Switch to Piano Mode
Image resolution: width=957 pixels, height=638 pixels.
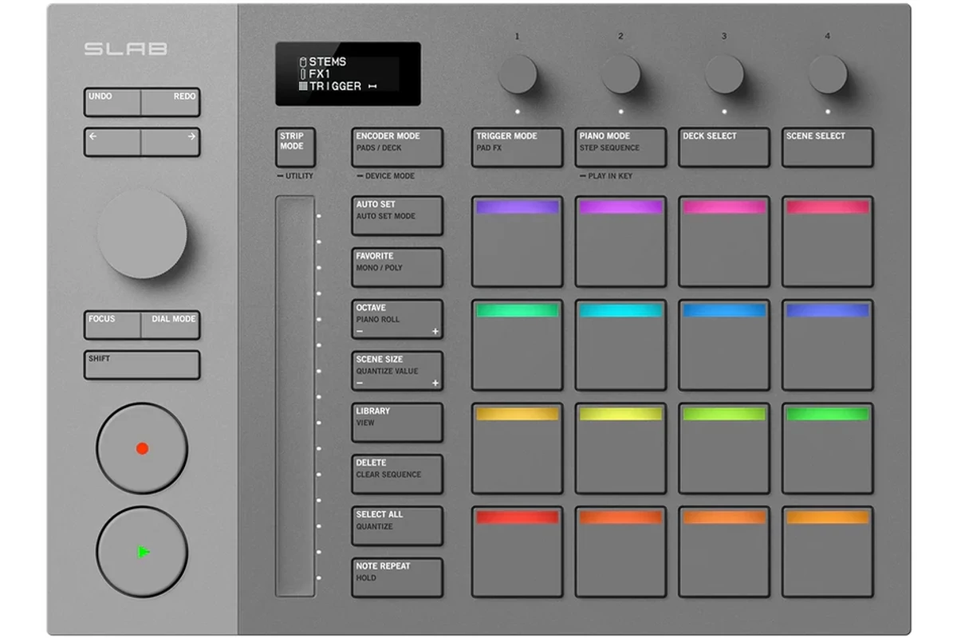click(x=620, y=148)
